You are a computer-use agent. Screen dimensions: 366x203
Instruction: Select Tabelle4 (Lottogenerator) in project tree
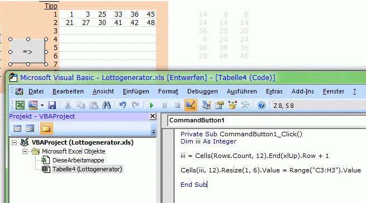coord(87,169)
